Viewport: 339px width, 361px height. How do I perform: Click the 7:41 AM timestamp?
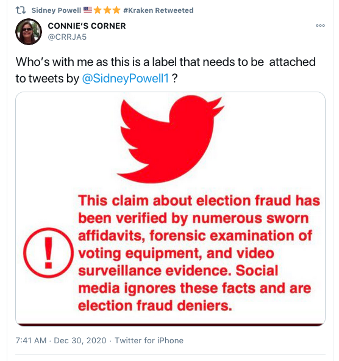coord(31,340)
